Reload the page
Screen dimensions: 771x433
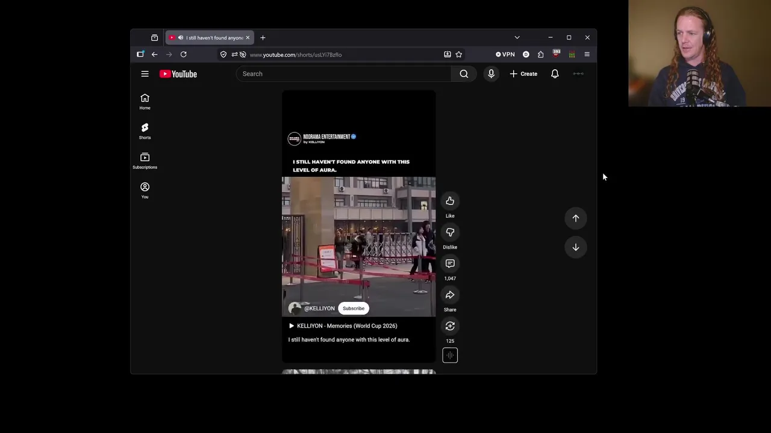(x=183, y=55)
